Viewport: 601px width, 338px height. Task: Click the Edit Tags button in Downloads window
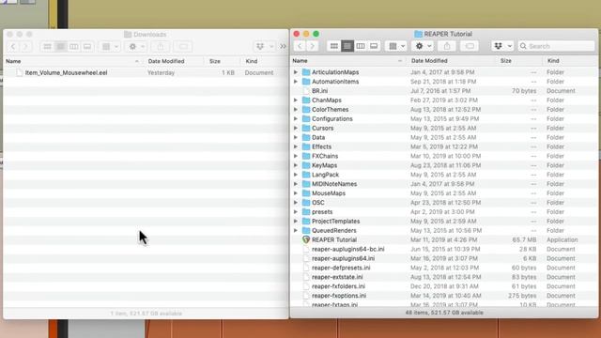click(x=183, y=47)
